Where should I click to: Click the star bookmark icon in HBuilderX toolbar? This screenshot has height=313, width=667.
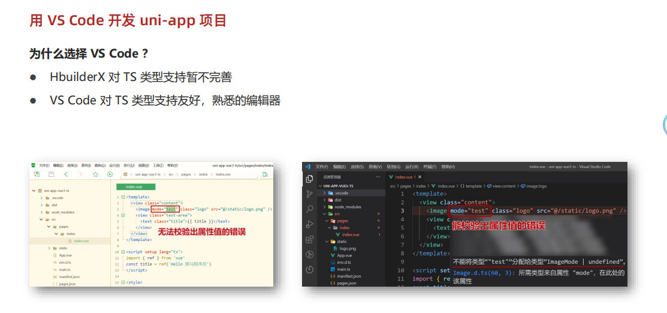pyautogui.click(x=95, y=174)
